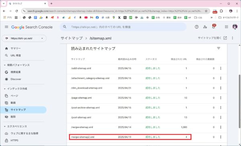
Task: Click the 1,000 detected URL value
Action: click(184, 127)
